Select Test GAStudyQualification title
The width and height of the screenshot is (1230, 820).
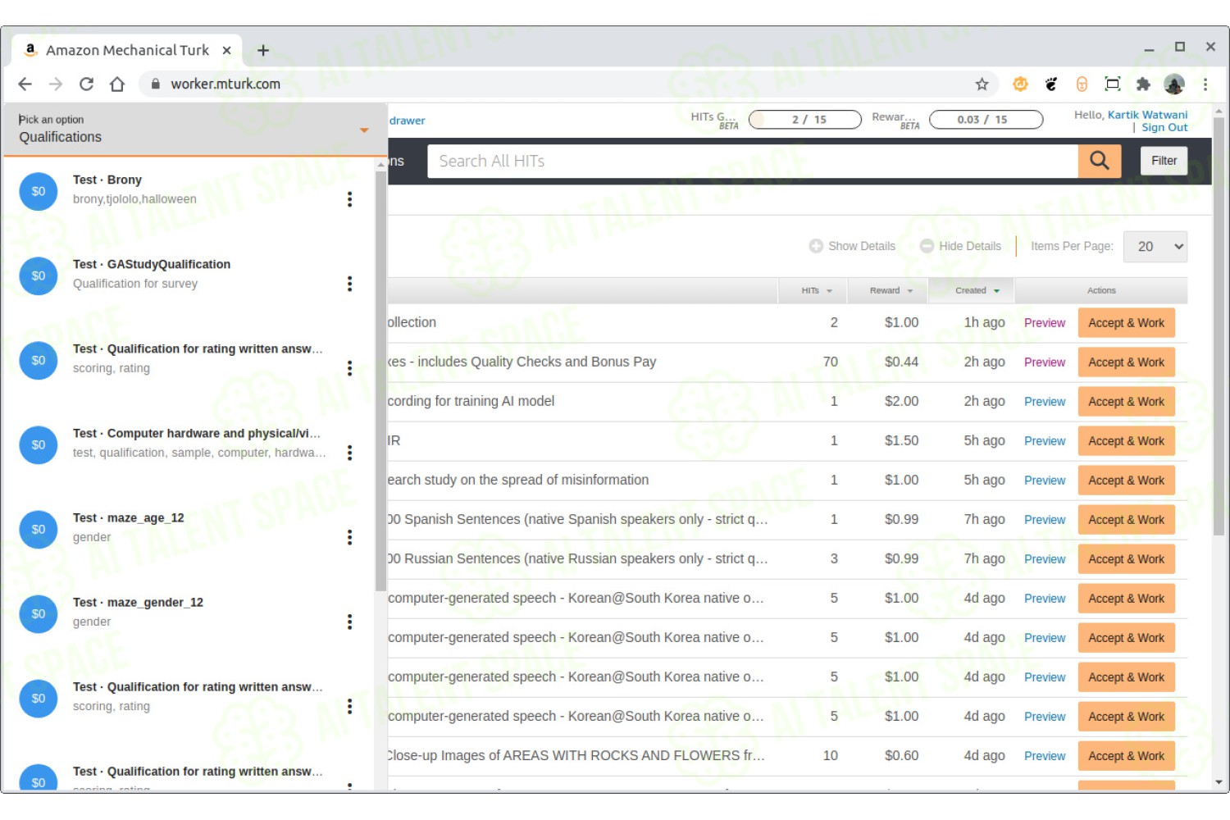pyautogui.click(x=152, y=264)
